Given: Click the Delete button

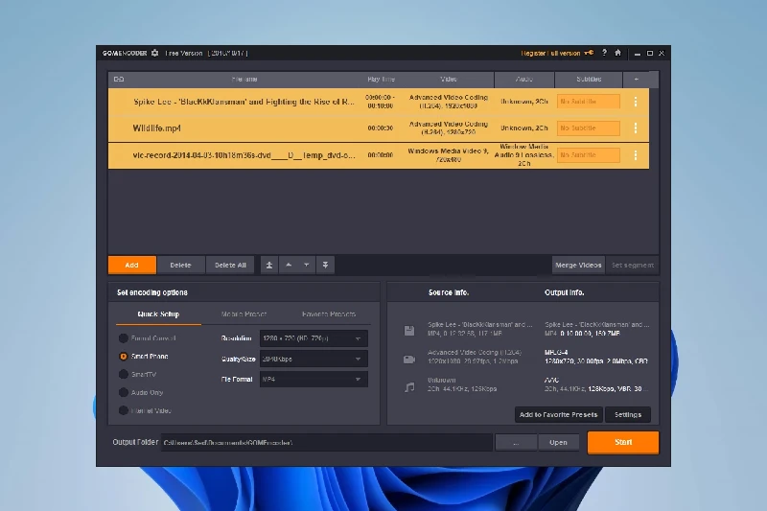Looking at the screenshot, I should (181, 265).
